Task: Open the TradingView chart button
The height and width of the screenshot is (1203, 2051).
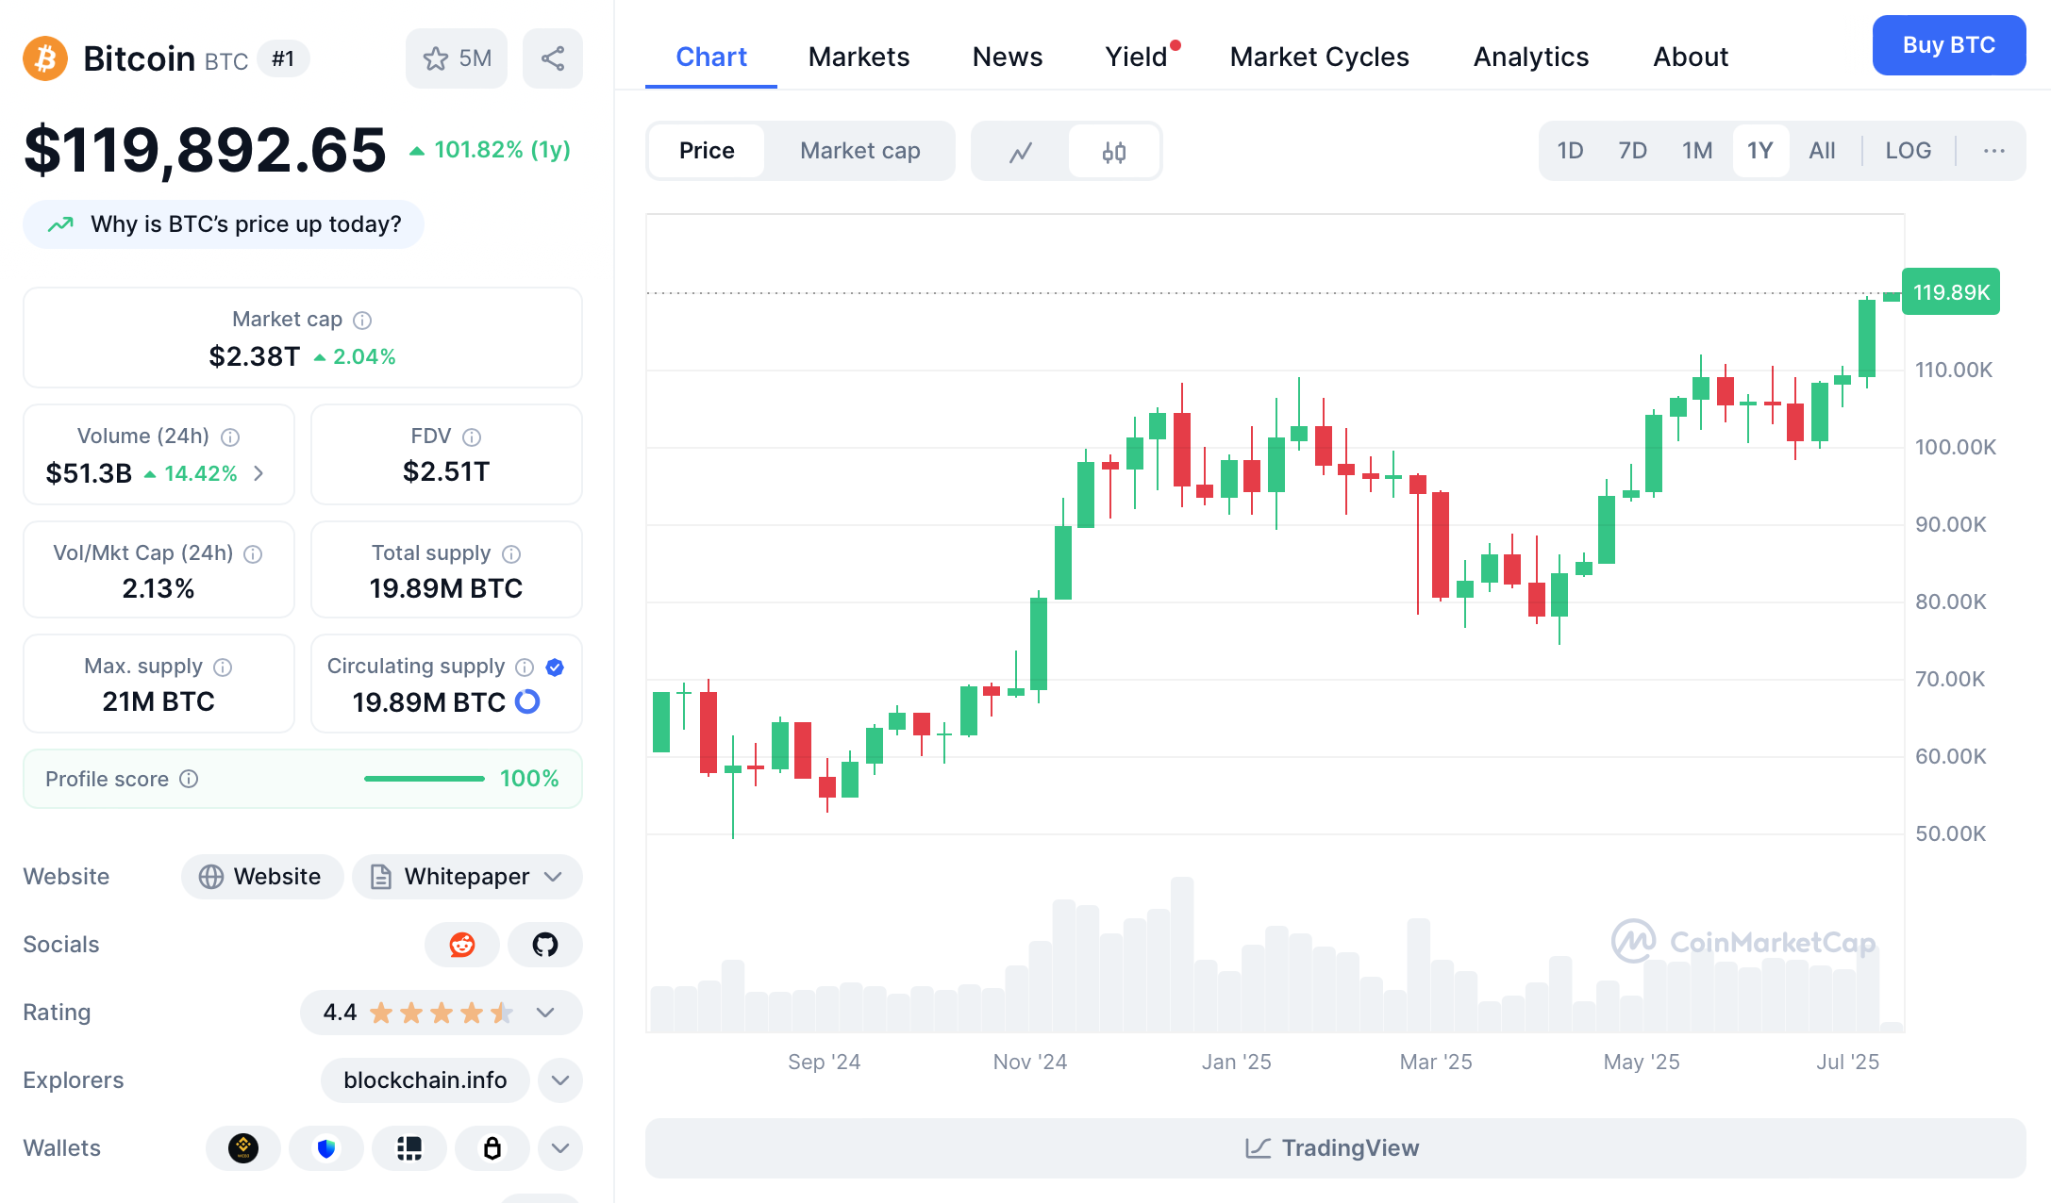Action: [1336, 1148]
